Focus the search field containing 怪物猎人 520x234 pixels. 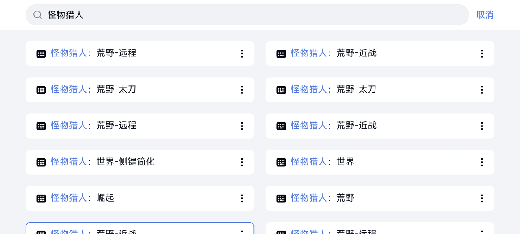pyautogui.click(x=247, y=15)
